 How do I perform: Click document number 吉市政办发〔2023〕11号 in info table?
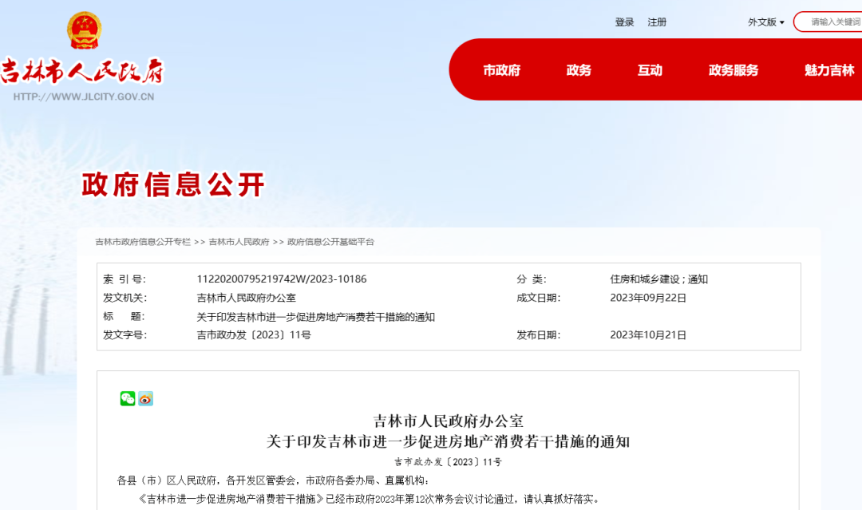tap(254, 335)
